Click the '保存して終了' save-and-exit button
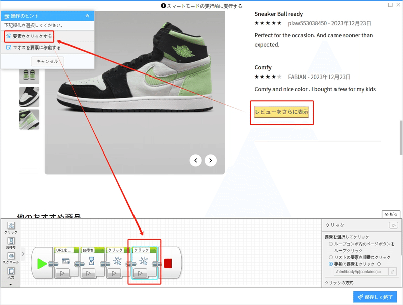The width and height of the screenshot is (403, 305). pyautogui.click(x=375, y=297)
